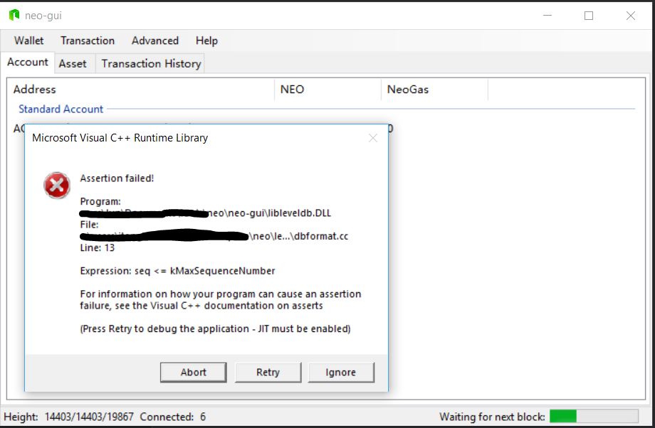Click the Expression kMaxSequenceNumber line
This screenshot has width=655, height=428.
[x=177, y=271]
